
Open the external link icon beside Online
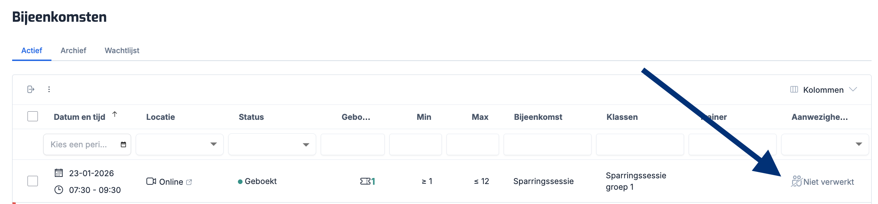click(189, 182)
